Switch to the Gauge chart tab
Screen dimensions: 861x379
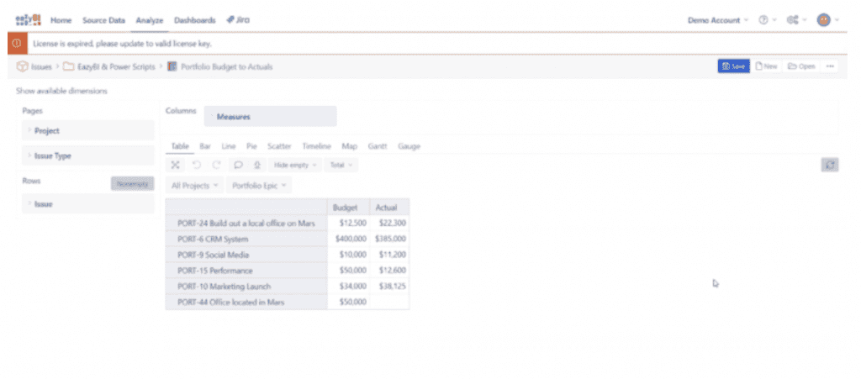[x=409, y=146]
